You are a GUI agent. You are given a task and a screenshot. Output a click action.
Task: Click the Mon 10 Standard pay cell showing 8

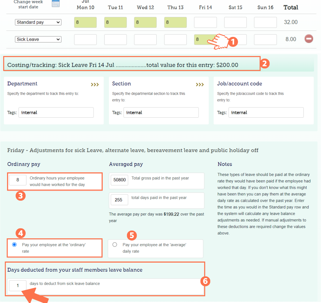85,22
